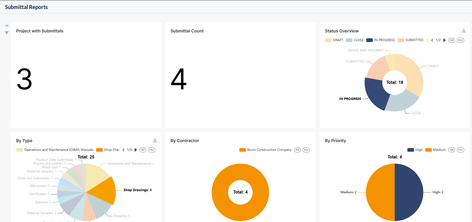The image size is (472, 222).
Task: Click the 'Drawing: 3' pie label
Action: tap(122, 216)
